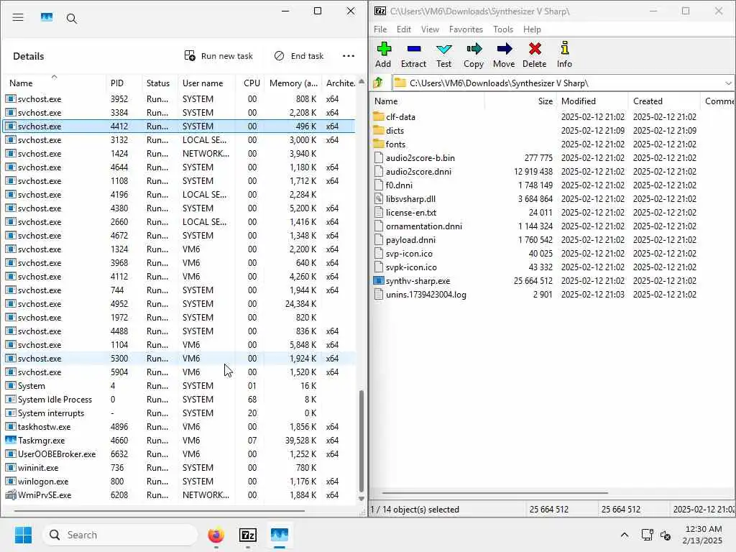Select UserOOBEBroker.exe process row
Viewport: 736px width, 552px height.
click(179, 454)
